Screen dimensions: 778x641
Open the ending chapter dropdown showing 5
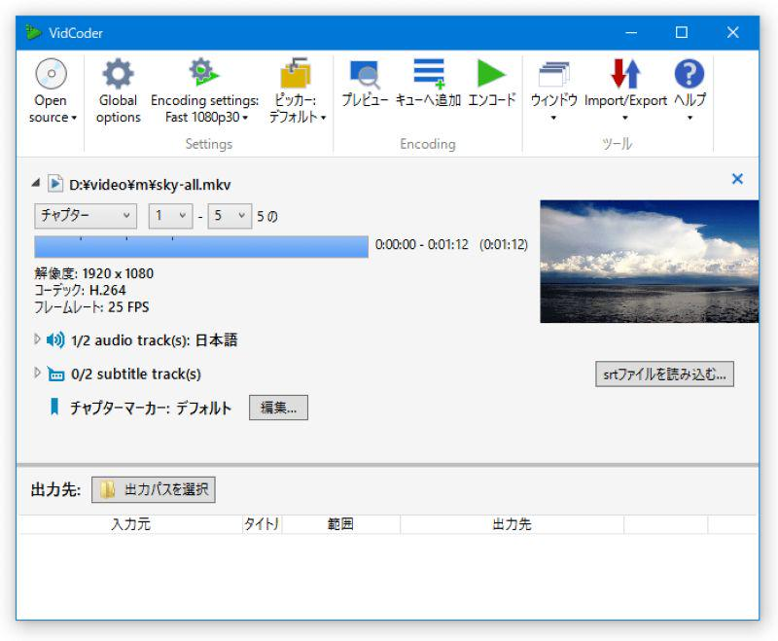[x=229, y=216]
